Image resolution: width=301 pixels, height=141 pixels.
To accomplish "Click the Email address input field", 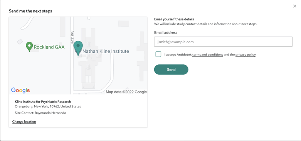I will 223,42.
